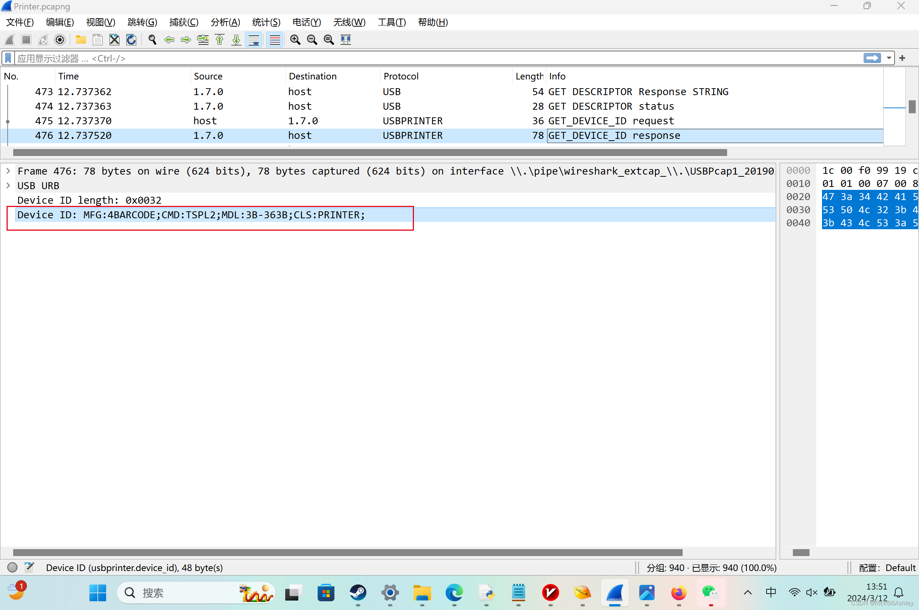Open the display filter history dropdown
The image size is (919, 610).
[889, 58]
